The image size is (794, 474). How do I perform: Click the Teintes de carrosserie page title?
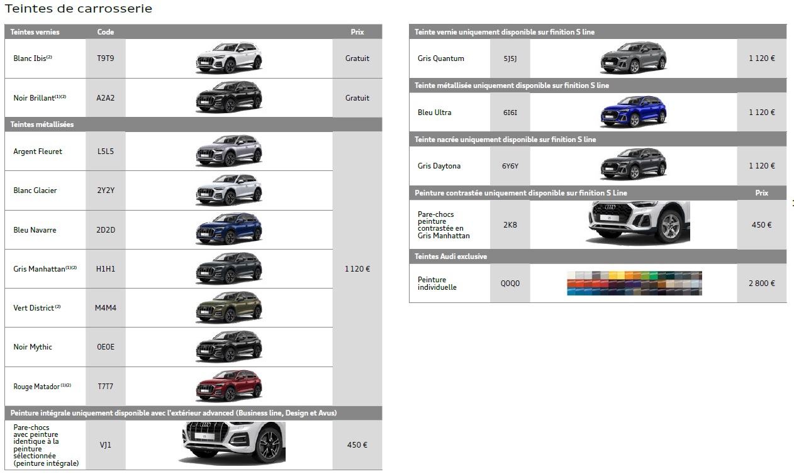[78, 9]
